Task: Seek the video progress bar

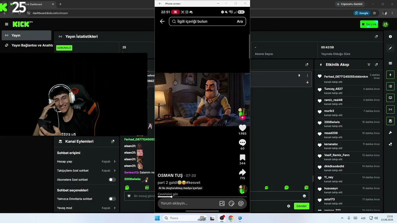Action: (x=202, y=197)
